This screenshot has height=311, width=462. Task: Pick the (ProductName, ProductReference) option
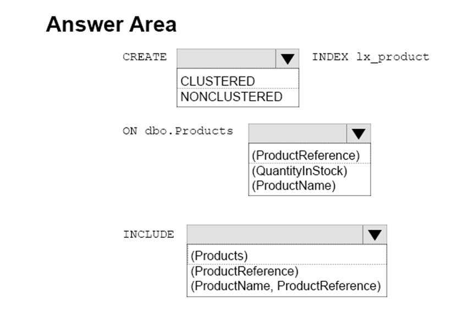[285, 286]
